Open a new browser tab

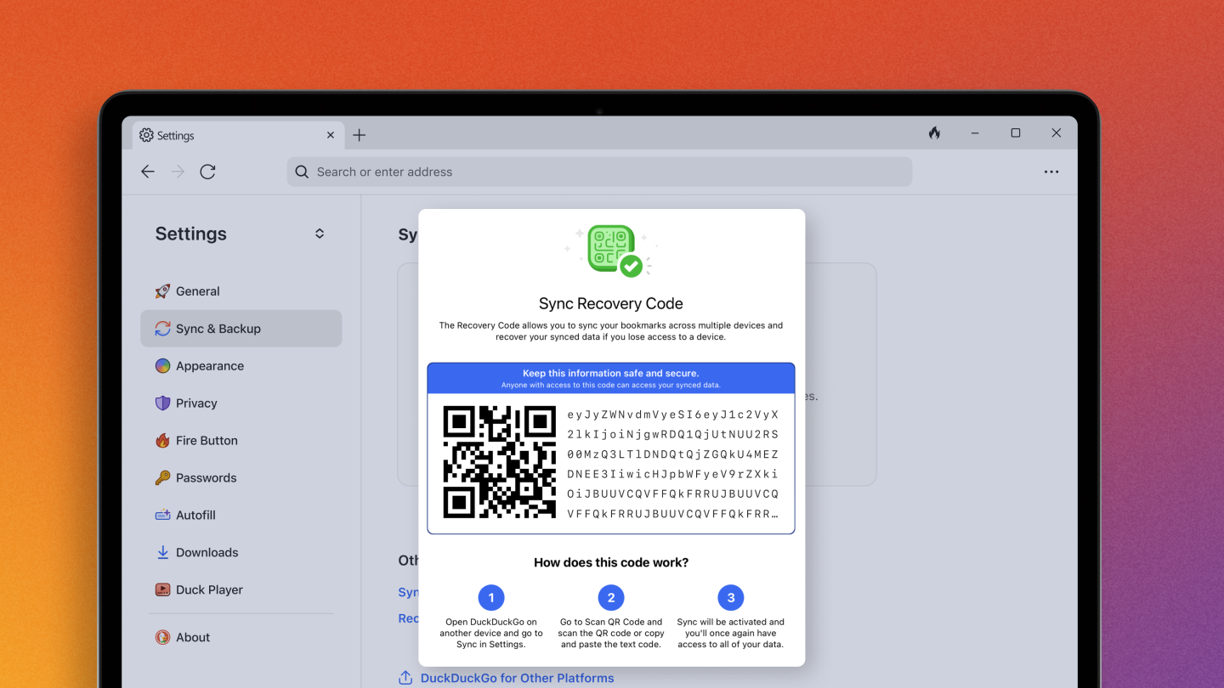[359, 134]
